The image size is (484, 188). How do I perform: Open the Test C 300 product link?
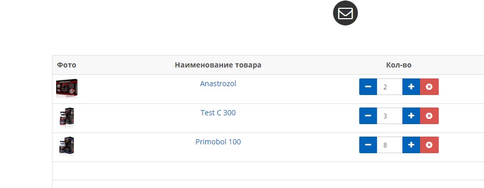point(218,113)
